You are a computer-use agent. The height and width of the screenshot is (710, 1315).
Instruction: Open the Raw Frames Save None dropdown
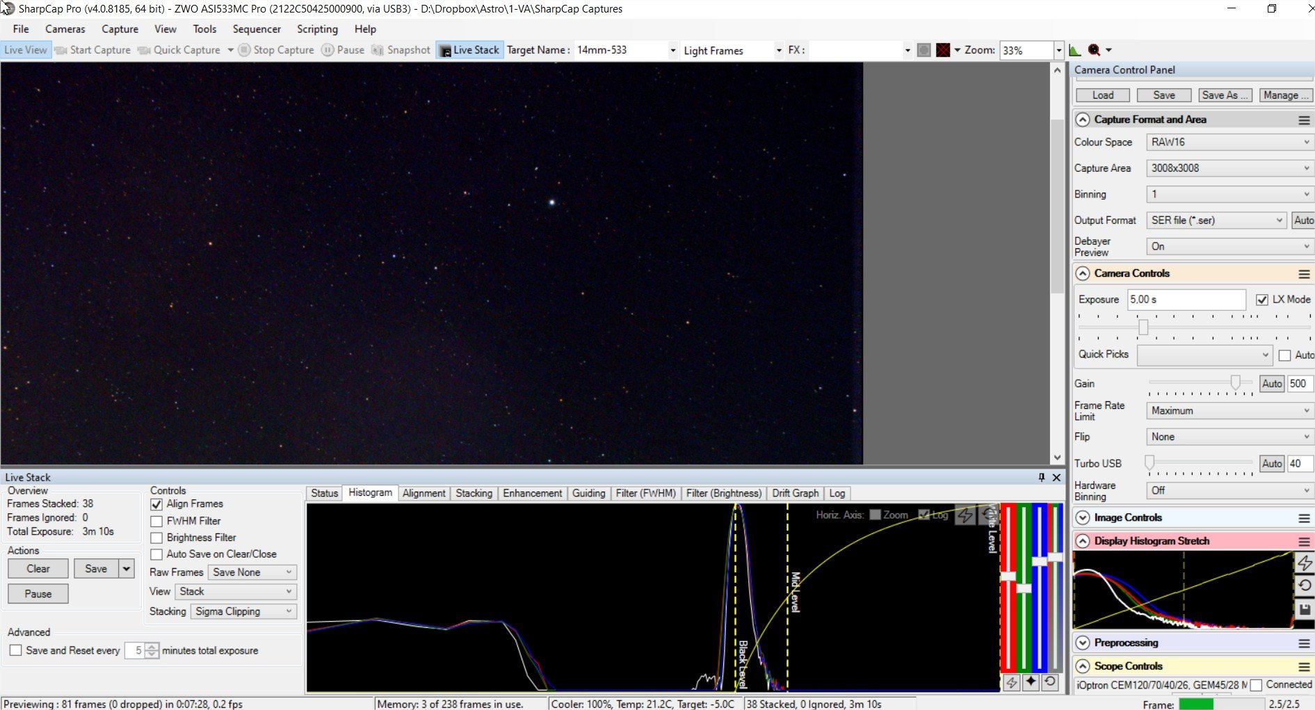(x=252, y=572)
